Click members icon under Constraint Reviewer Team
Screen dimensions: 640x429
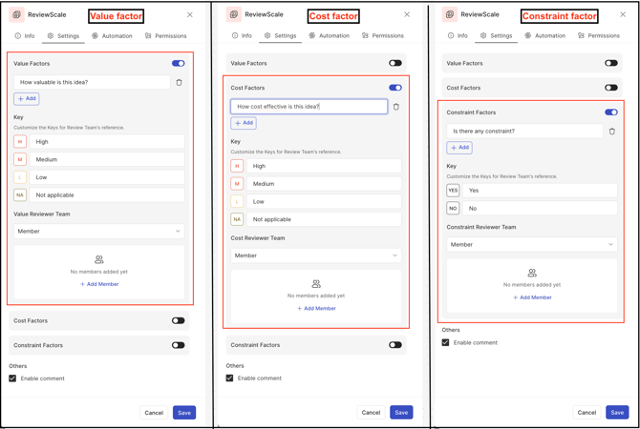point(532,273)
